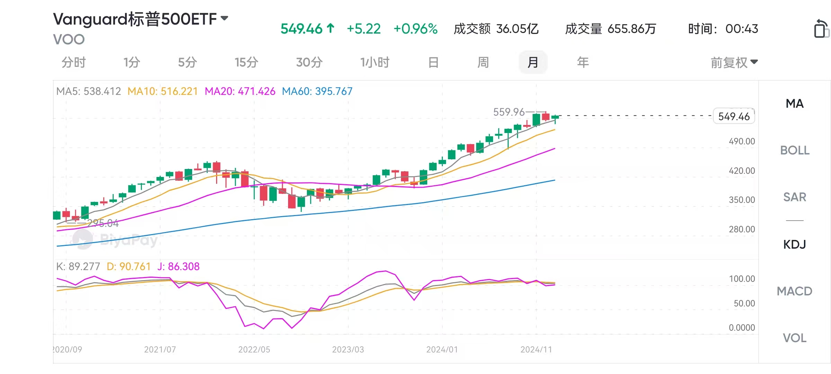Image resolution: width=831 pixels, height=374 pixels.
Task: Select the 5分 interval tab
Action: tap(187, 63)
